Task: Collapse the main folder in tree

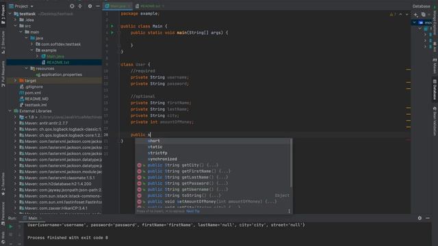Action: click(21, 32)
